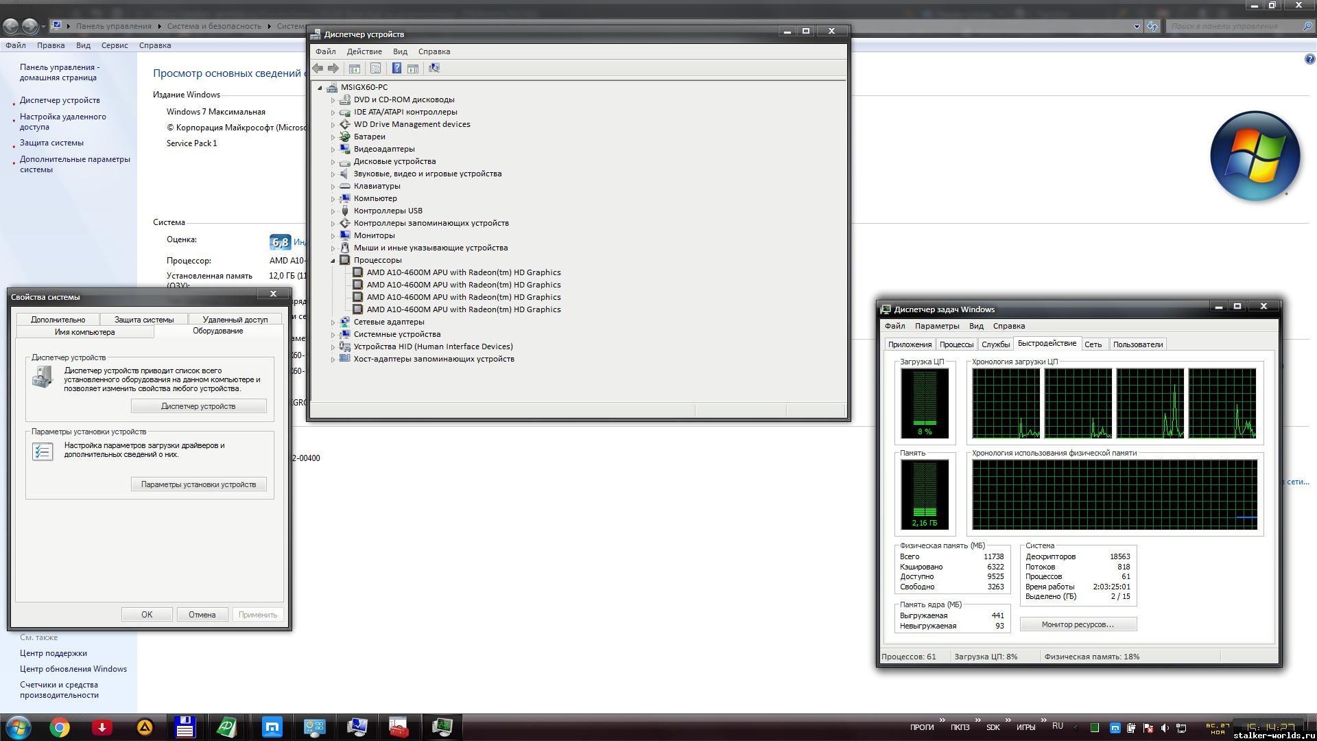The height and width of the screenshot is (741, 1317).
Task: Switch to Device Manager toolbox taskbar icon
Action: click(x=399, y=727)
